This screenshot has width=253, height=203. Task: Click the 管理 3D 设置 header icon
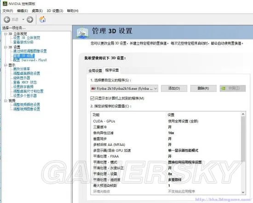click(82, 33)
